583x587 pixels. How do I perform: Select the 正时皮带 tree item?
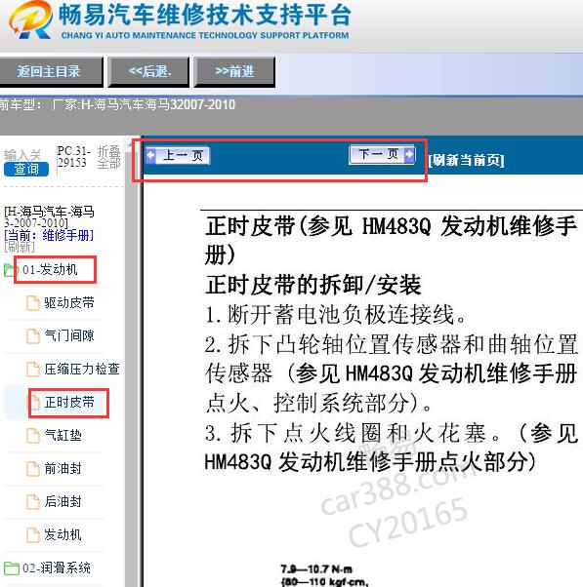(69, 402)
